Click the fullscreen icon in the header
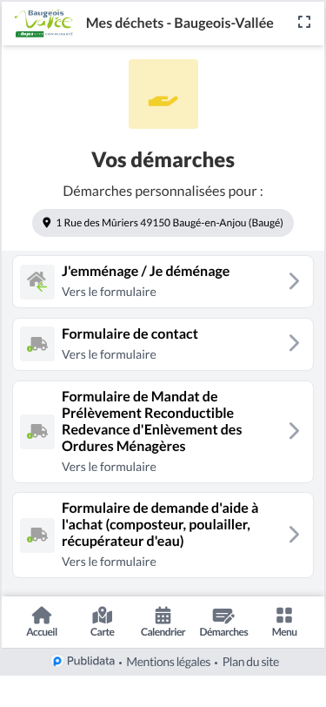The image size is (326, 707). tap(304, 22)
